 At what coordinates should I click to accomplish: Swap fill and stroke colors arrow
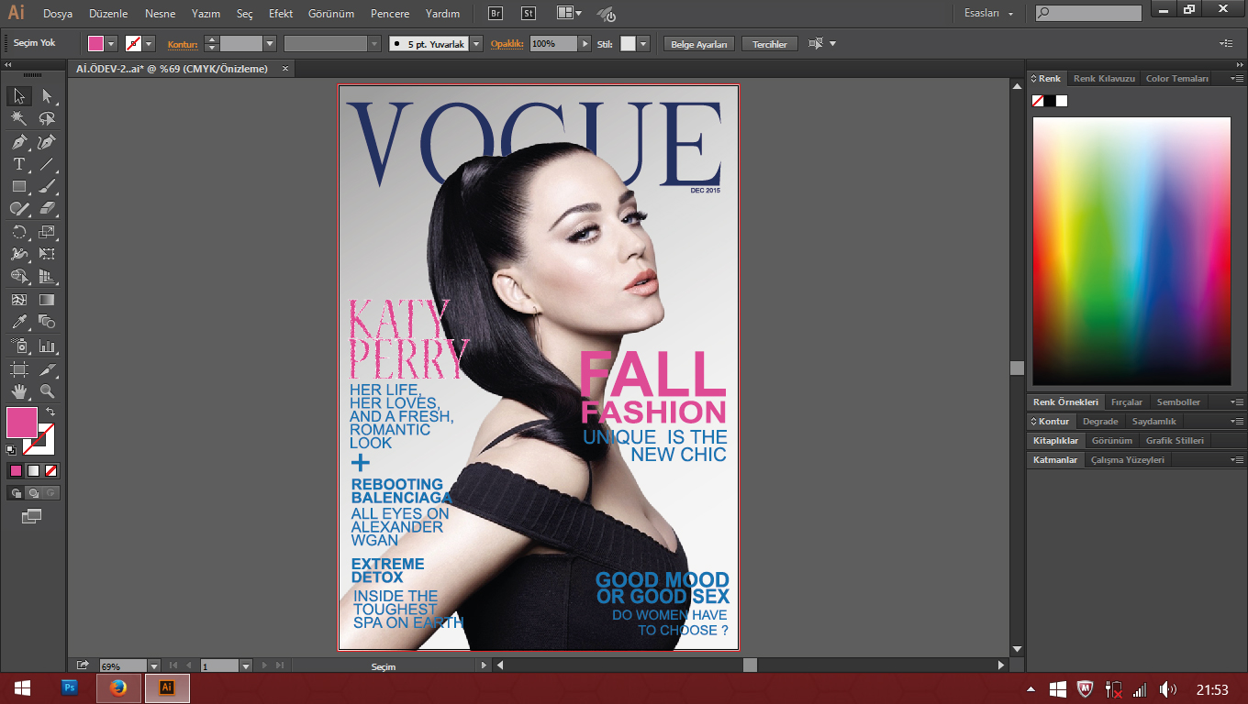50,412
